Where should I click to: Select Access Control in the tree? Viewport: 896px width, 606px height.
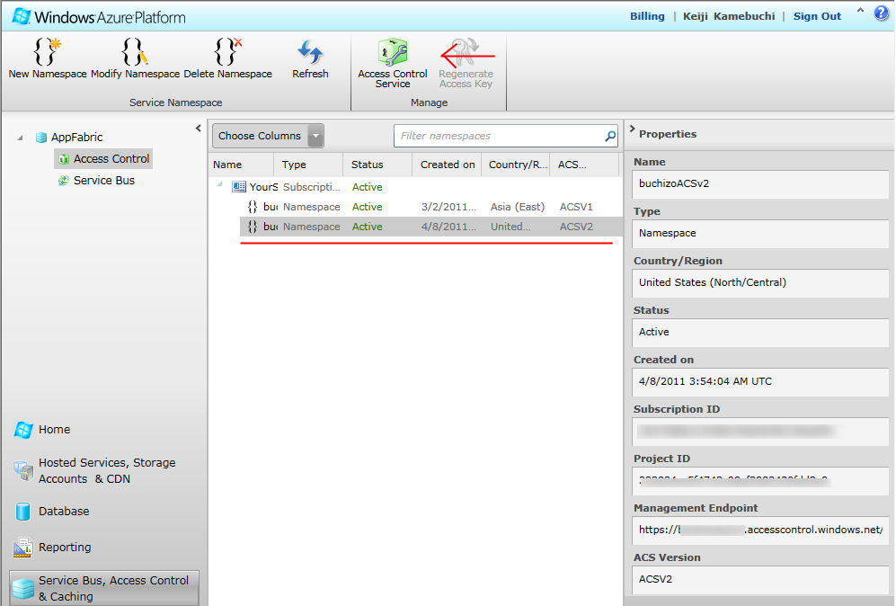point(103,159)
